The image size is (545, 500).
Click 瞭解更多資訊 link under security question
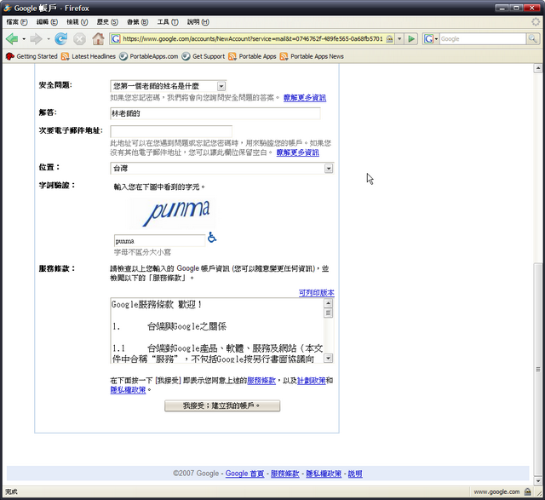click(x=305, y=98)
